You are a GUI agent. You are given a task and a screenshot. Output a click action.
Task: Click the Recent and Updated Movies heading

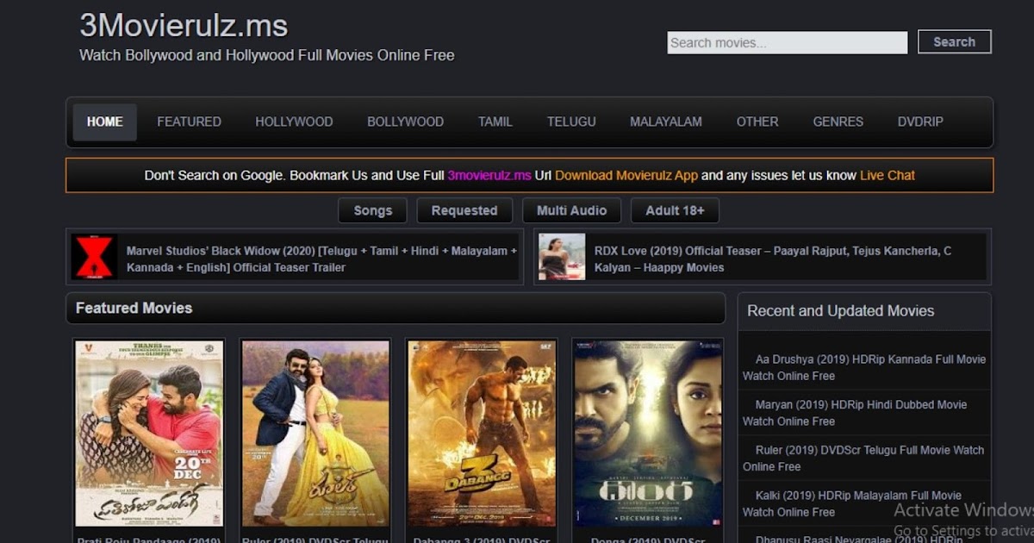[x=840, y=310]
